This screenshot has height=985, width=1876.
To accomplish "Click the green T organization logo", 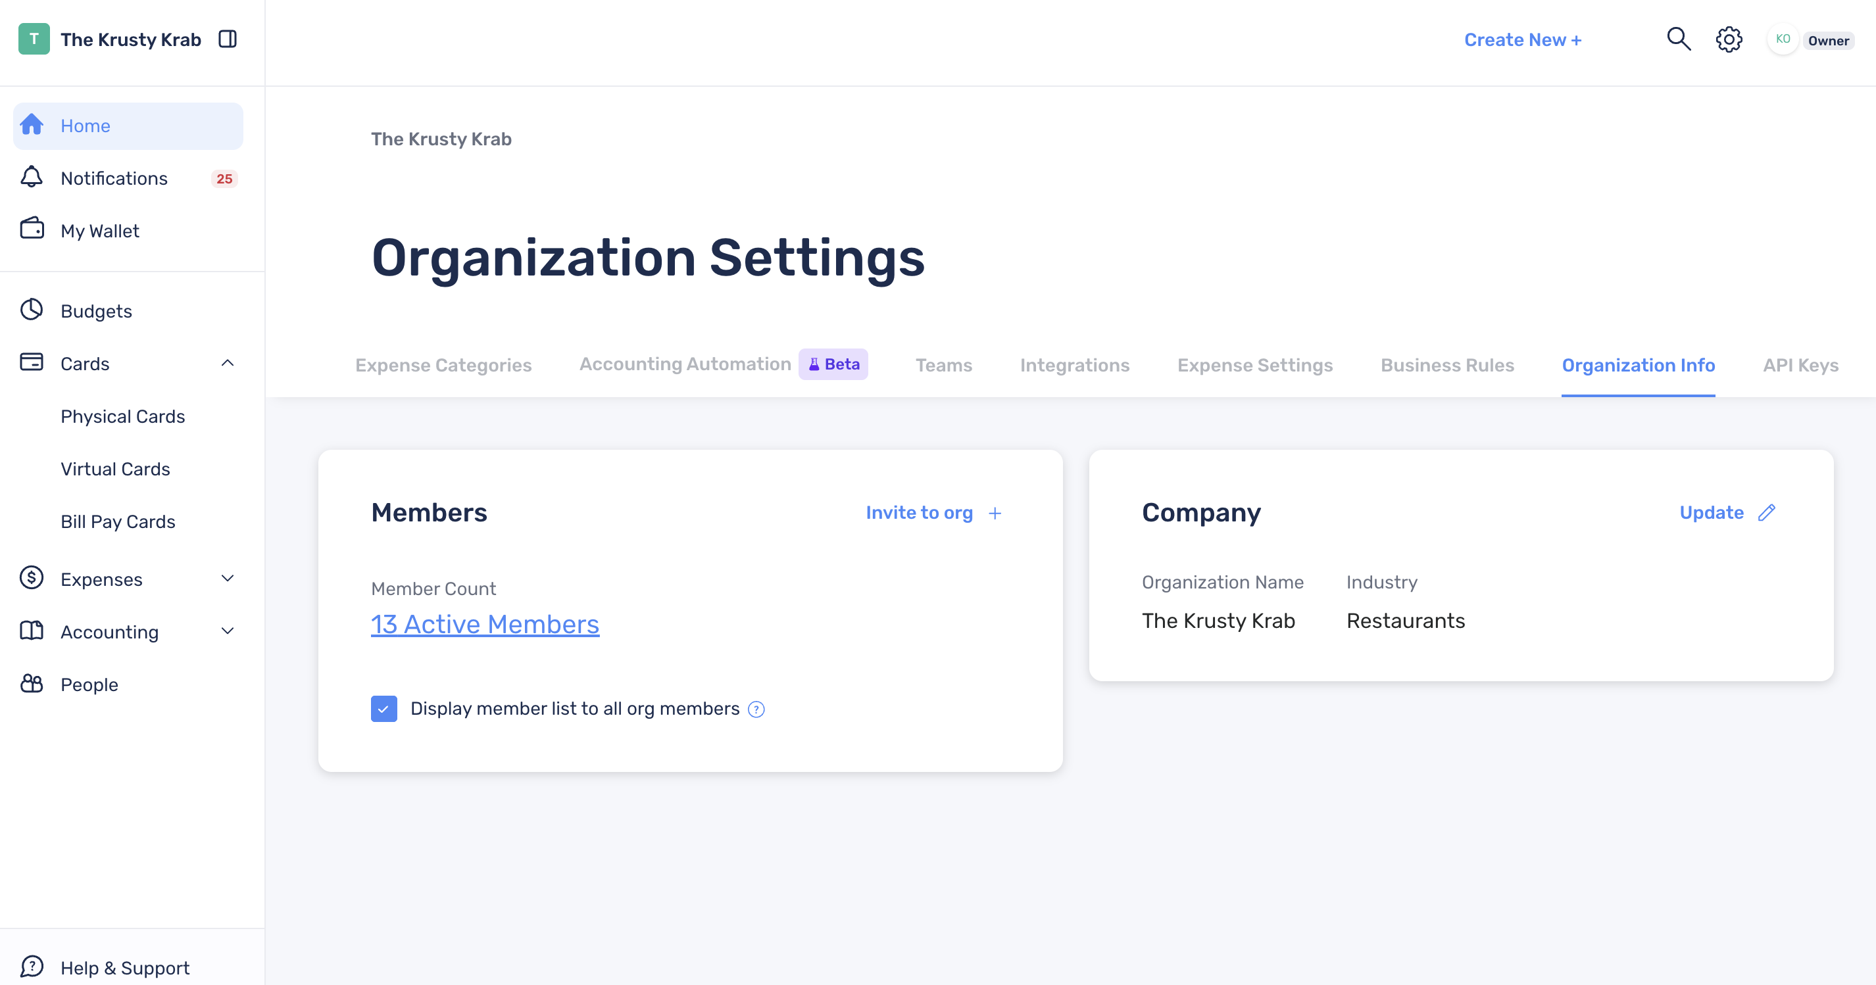I will tap(34, 39).
